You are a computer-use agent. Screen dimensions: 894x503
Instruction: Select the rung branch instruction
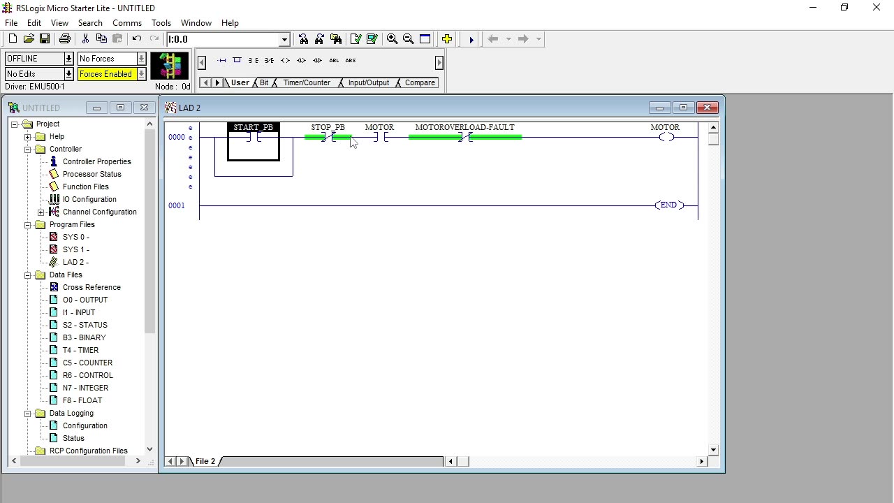[x=237, y=60]
